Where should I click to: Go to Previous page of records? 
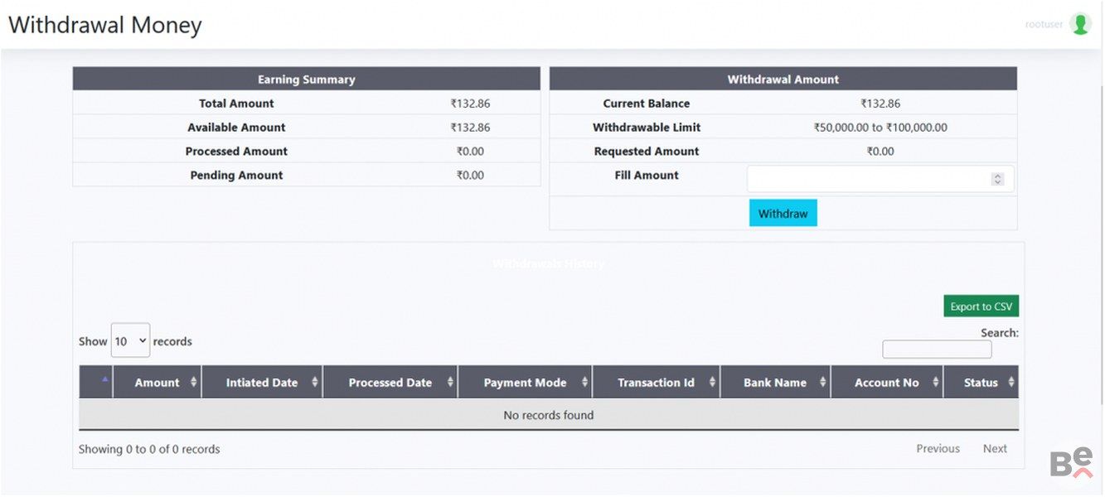point(938,448)
